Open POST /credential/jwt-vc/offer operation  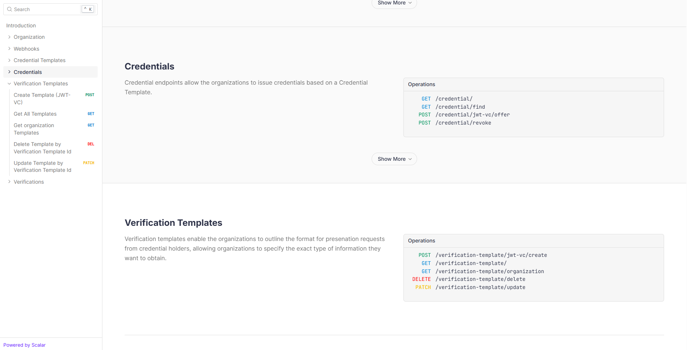pyautogui.click(x=472, y=115)
